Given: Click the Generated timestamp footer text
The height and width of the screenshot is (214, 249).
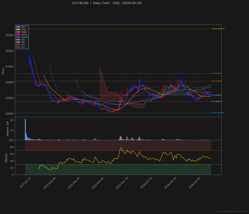Looking at the screenshot, I should point(232,212).
